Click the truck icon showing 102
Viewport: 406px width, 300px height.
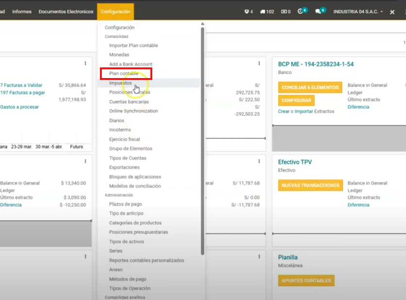tap(267, 12)
